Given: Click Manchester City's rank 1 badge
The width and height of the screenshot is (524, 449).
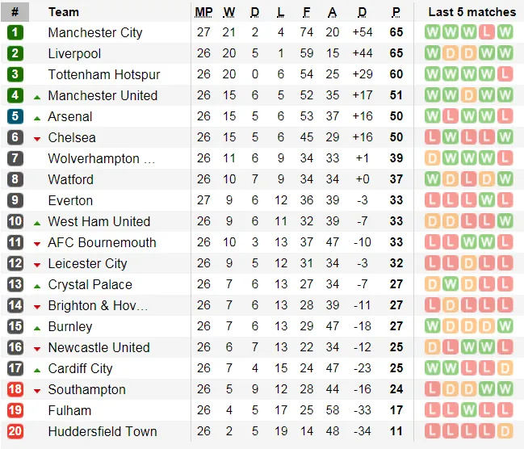Looking at the screenshot, I should pos(15,32).
